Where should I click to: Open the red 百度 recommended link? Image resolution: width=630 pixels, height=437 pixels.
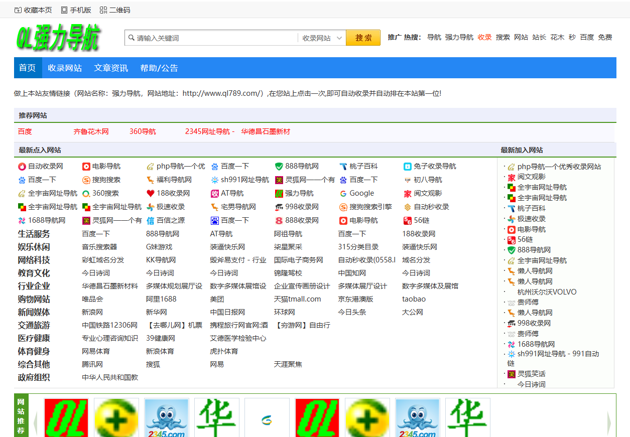(25, 132)
